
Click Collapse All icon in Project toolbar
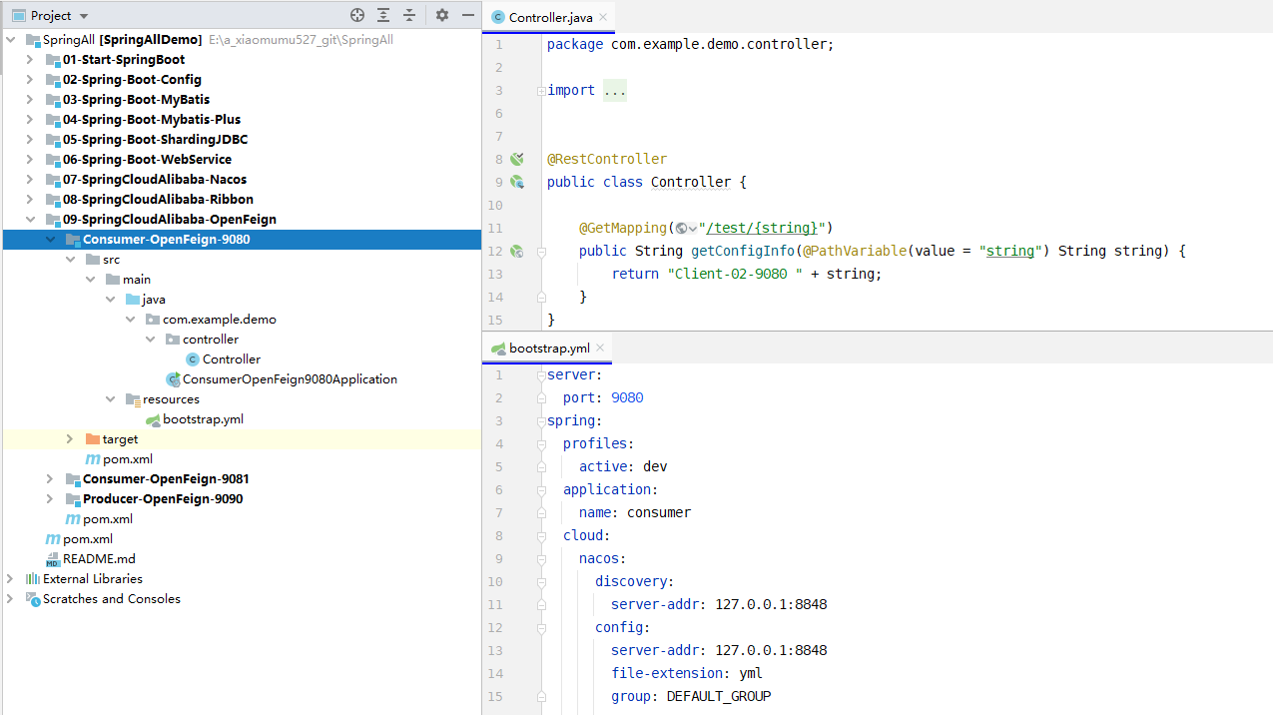tap(409, 15)
